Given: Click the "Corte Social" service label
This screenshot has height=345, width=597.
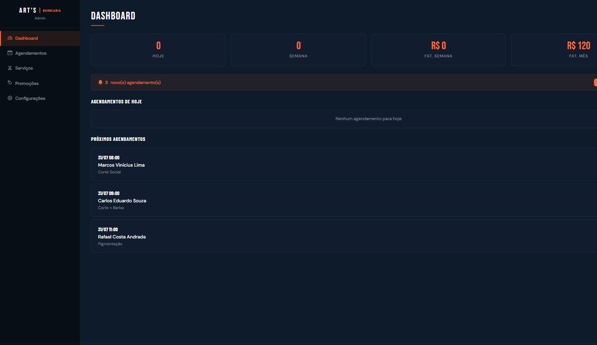Looking at the screenshot, I should (109, 172).
